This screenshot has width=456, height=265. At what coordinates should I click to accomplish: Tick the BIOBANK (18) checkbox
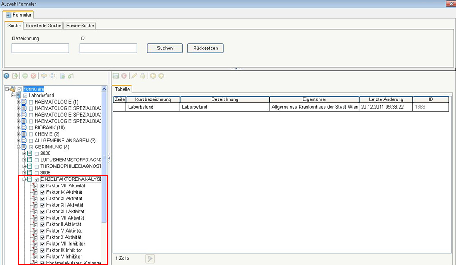(x=31, y=128)
